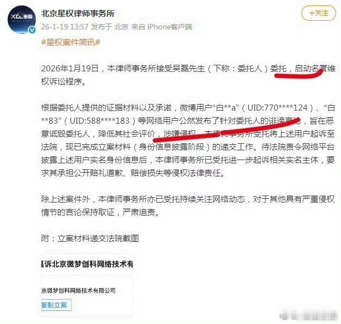The width and height of the screenshot is (341, 324).
Task: Select the UID:770****124 text
Action: [277, 108]
